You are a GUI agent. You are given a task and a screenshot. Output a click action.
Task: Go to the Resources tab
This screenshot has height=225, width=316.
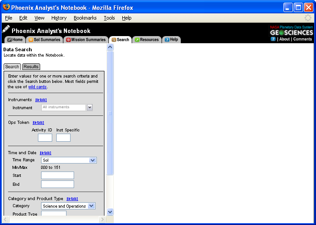click(x=146, y=40)
